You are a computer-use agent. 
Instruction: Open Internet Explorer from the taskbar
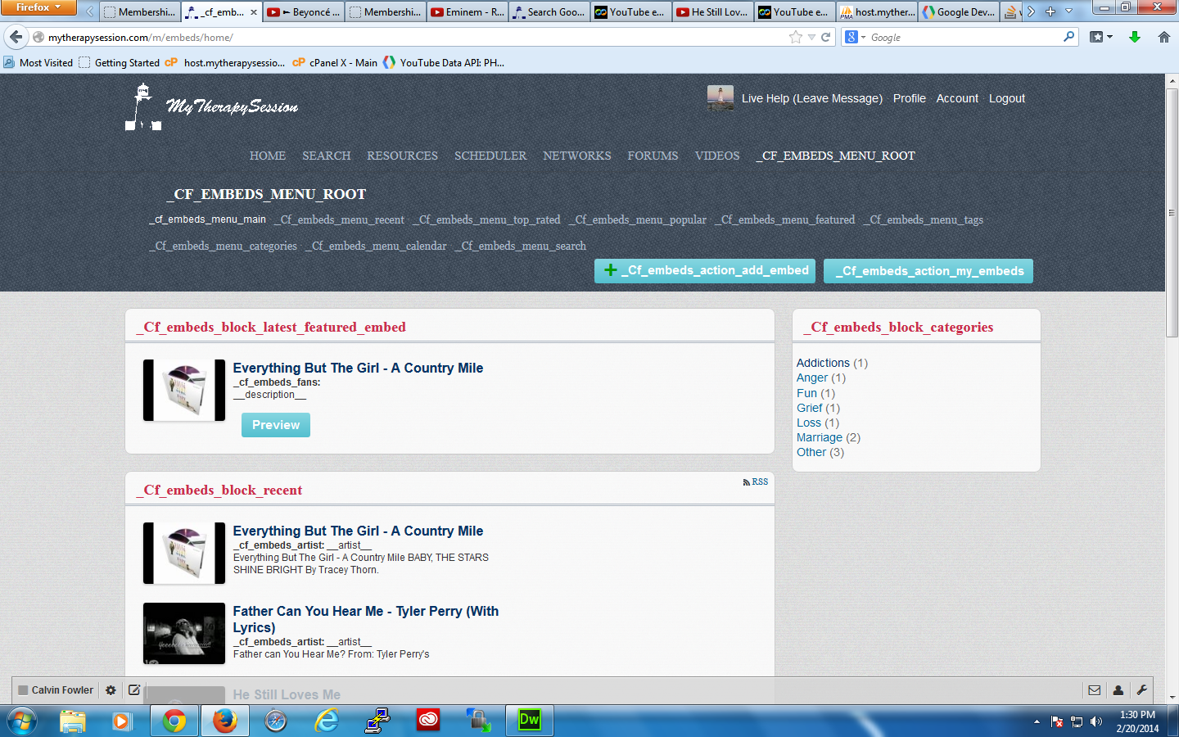coord(327,721)
